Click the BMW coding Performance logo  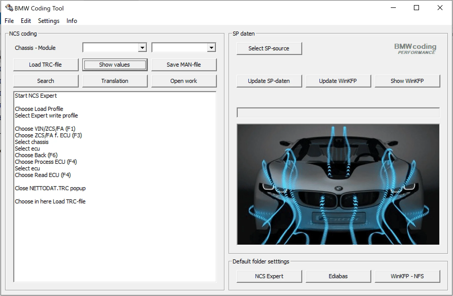(x=415, y=49)
